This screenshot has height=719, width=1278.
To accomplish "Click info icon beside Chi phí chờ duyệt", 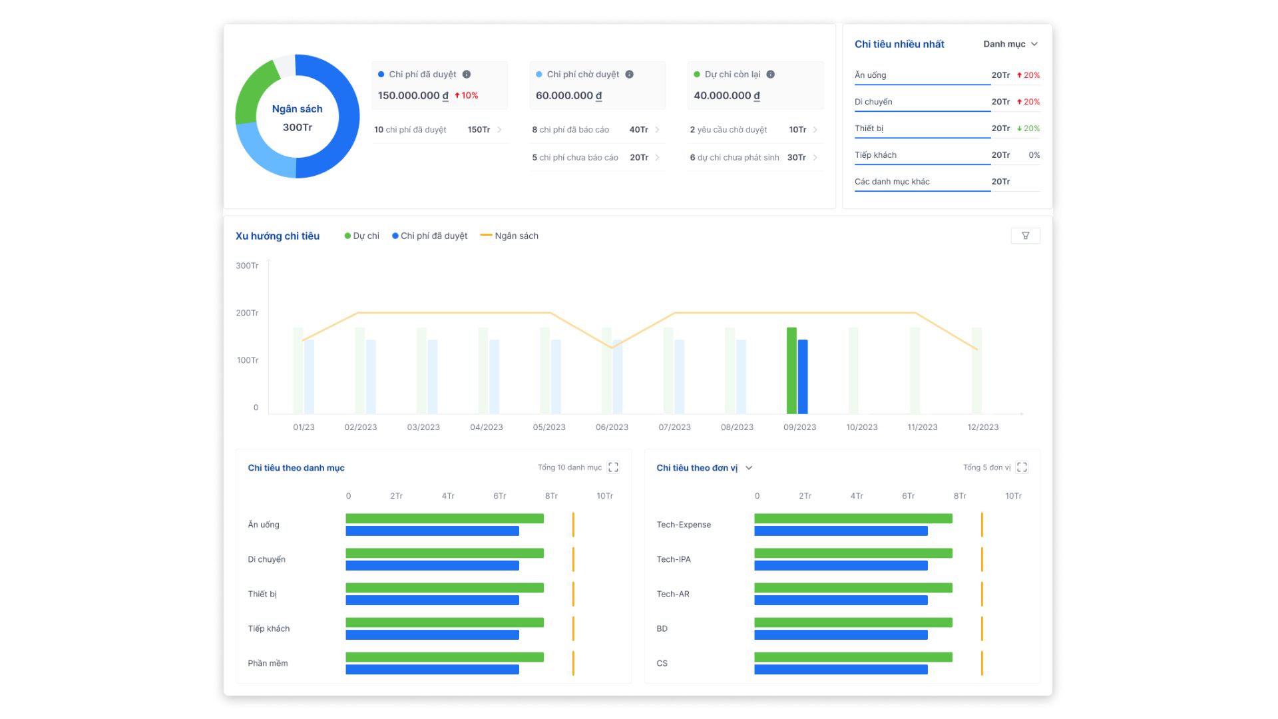I will (x=629, y=75).
